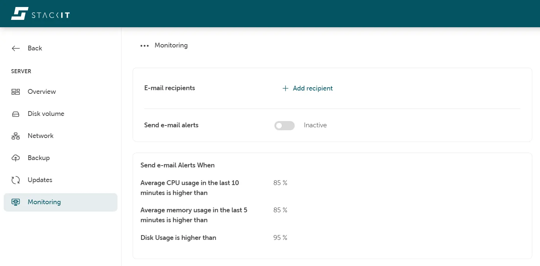Expand the breadcrumb dots before Monitoring
540x266 pixels.
click(x=144, y=45)
